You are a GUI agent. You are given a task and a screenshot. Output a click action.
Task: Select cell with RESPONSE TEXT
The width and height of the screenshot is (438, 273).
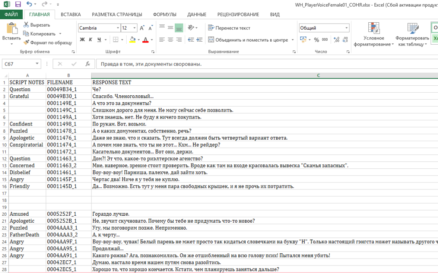pyautogui.click(x=265, y=82)
